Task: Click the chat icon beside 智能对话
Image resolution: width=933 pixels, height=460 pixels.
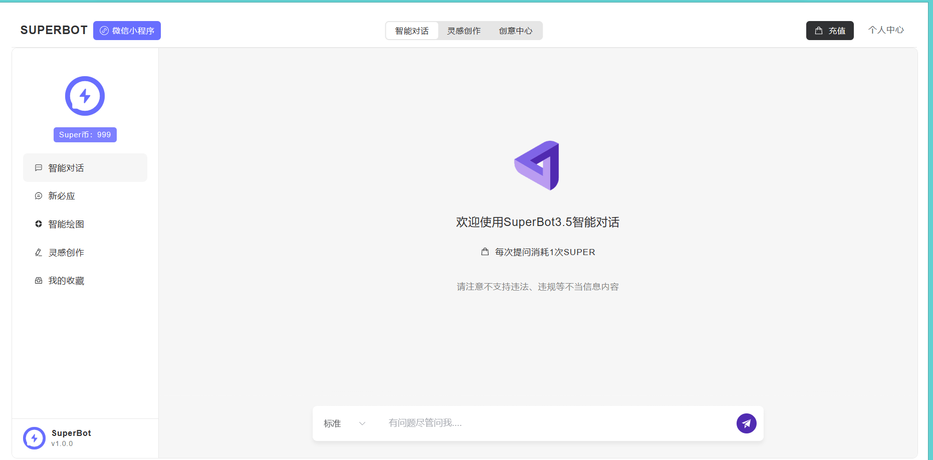Action: (39, 168)
